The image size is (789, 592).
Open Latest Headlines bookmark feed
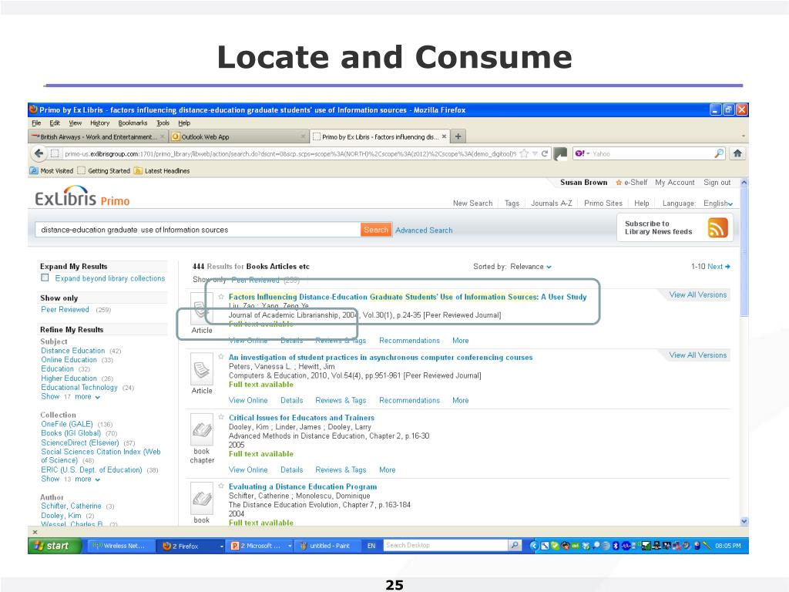[x=162, y=170]
